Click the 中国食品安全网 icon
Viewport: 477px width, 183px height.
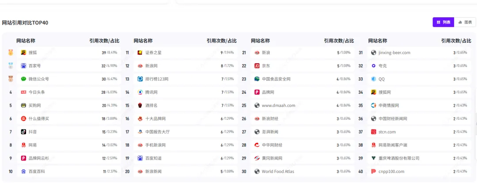point(257,79)
